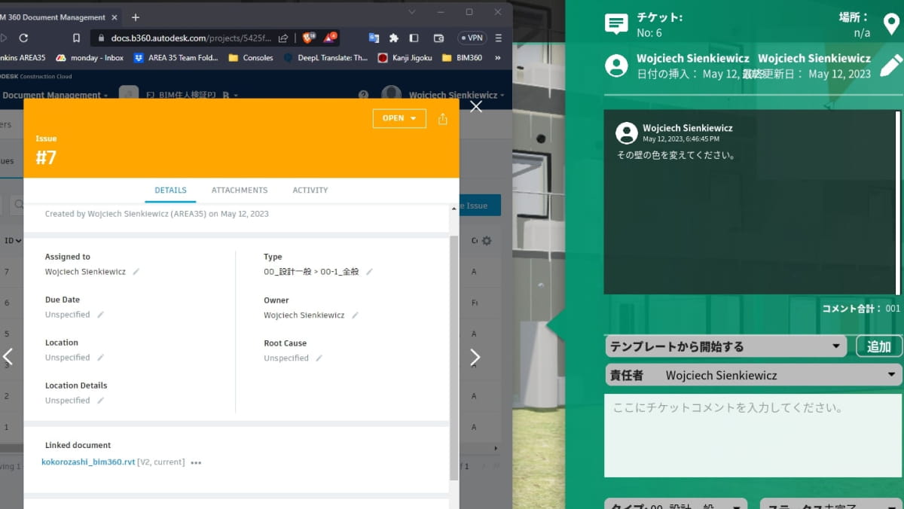Switch to the ACTIVITY tab
Screen dimensions: 904x509
(310, 190)
